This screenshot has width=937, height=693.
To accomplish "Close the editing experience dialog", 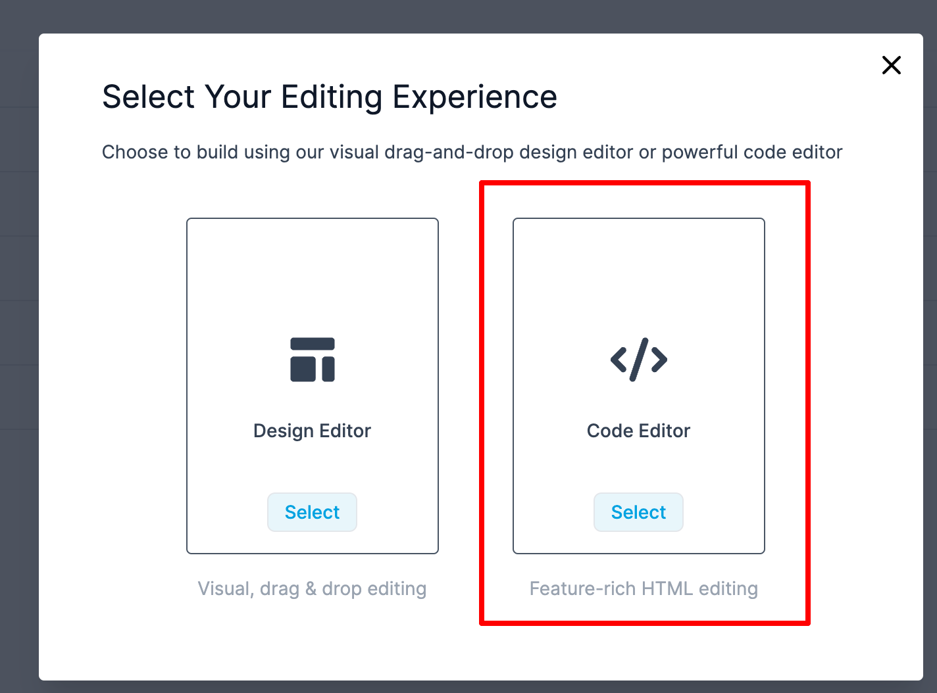I will [x=891, y=65].
